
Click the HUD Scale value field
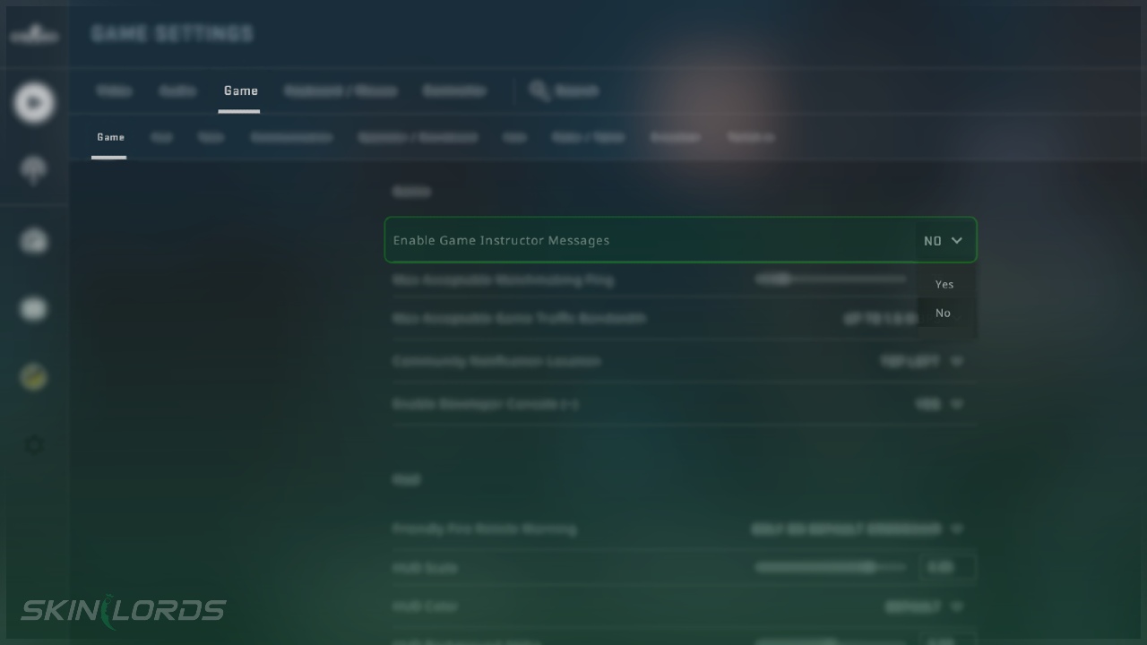pos(947,567)
